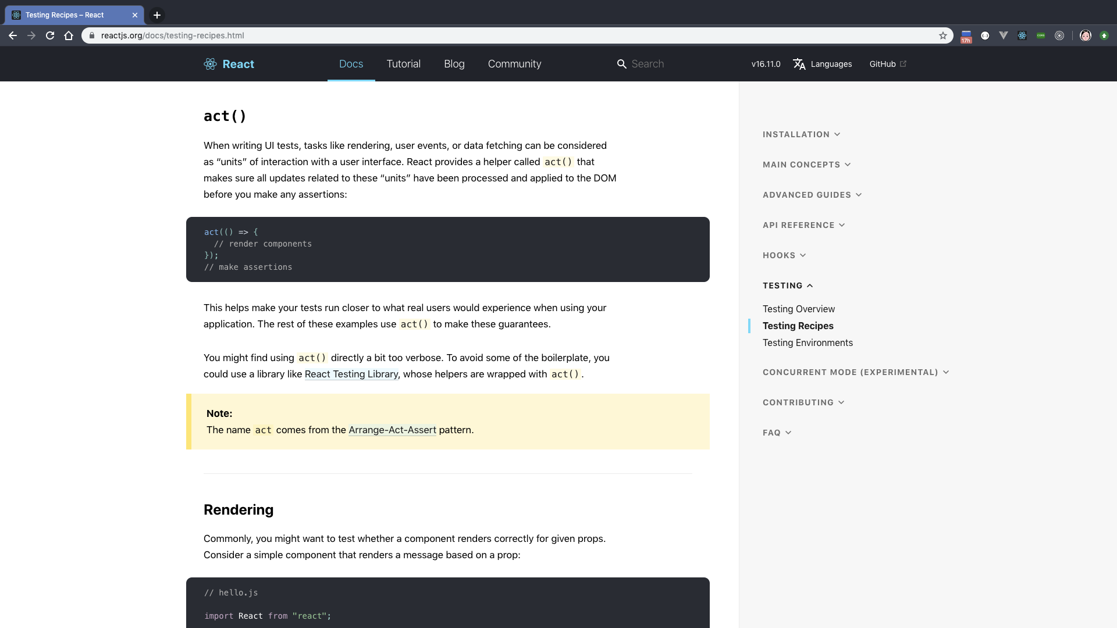Click the browser home icon
1117x628 pixels.
(x=69, y=35)
